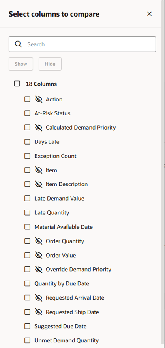Click the hidden-eye icon next to Requested Arrival Date
Viewport: 165px width, 348px height.
(38, 298)
